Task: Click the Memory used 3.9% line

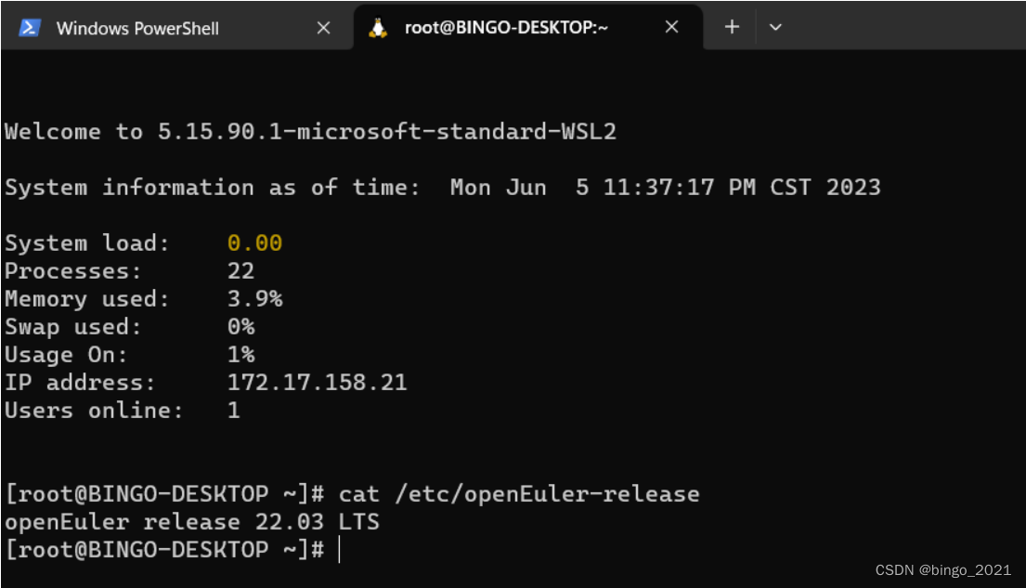Action: [x=139, y=298]
